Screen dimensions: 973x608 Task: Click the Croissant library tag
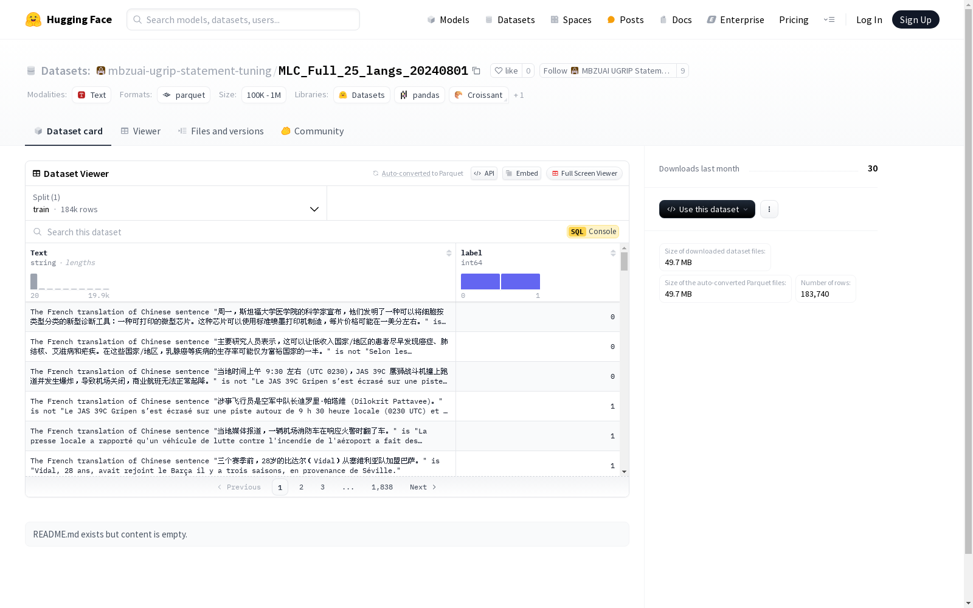click(479, 95)
